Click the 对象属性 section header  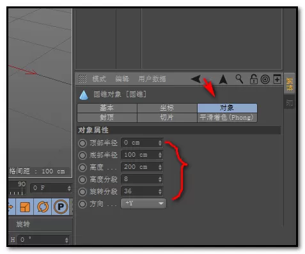coord(179,130)
